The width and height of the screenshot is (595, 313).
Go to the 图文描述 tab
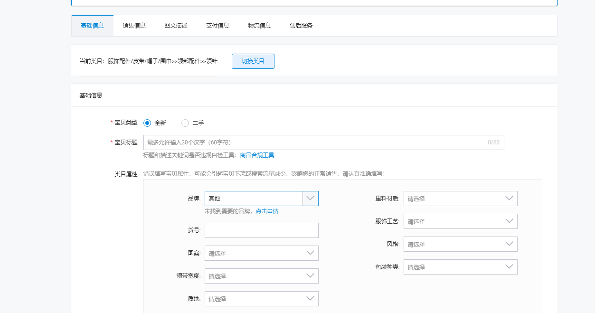click(176, 26)
